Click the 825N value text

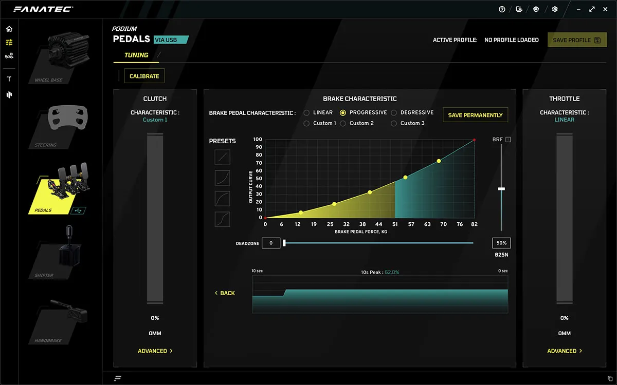[x=501, y=255]
